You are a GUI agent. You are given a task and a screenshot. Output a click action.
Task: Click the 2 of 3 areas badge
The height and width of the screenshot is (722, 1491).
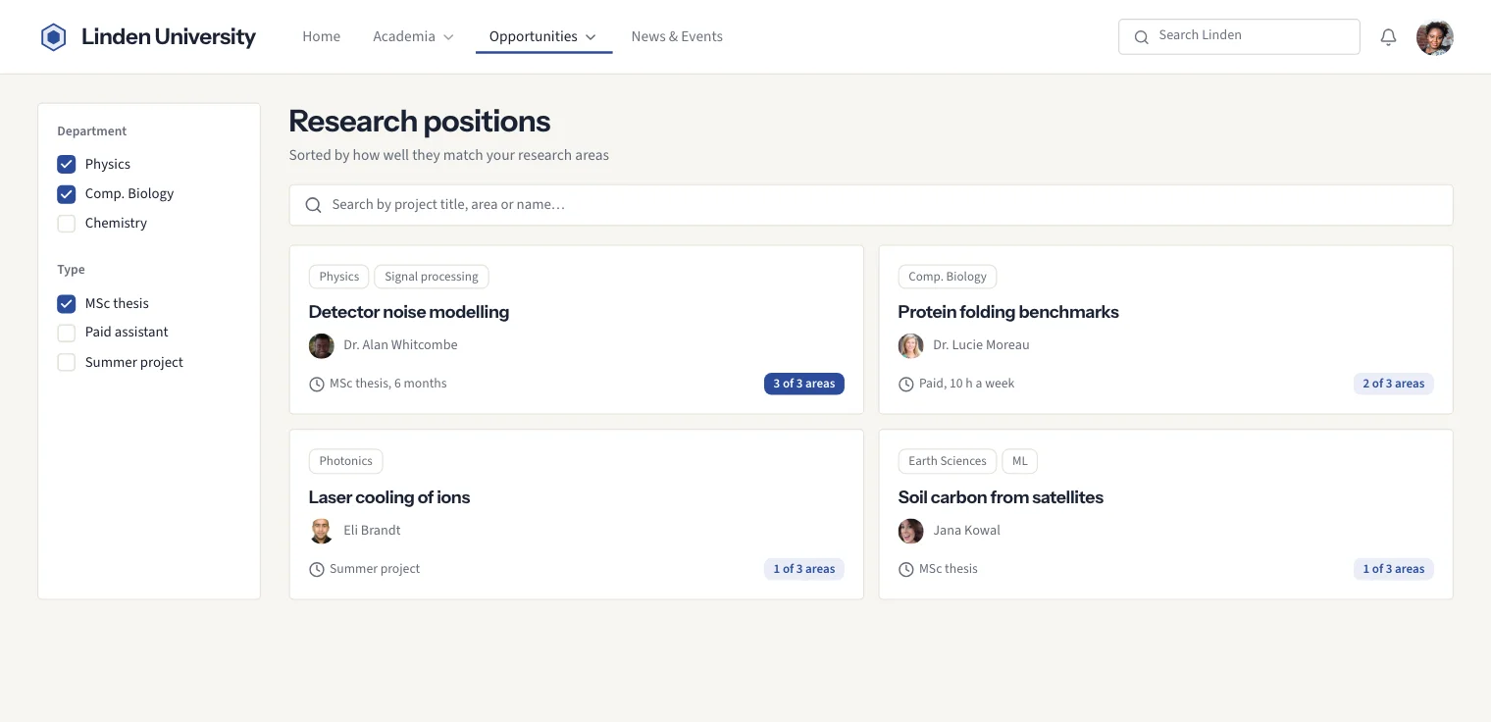coord(1394,384)
